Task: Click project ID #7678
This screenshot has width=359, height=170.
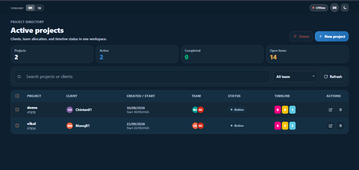Action: coord(31,112)
